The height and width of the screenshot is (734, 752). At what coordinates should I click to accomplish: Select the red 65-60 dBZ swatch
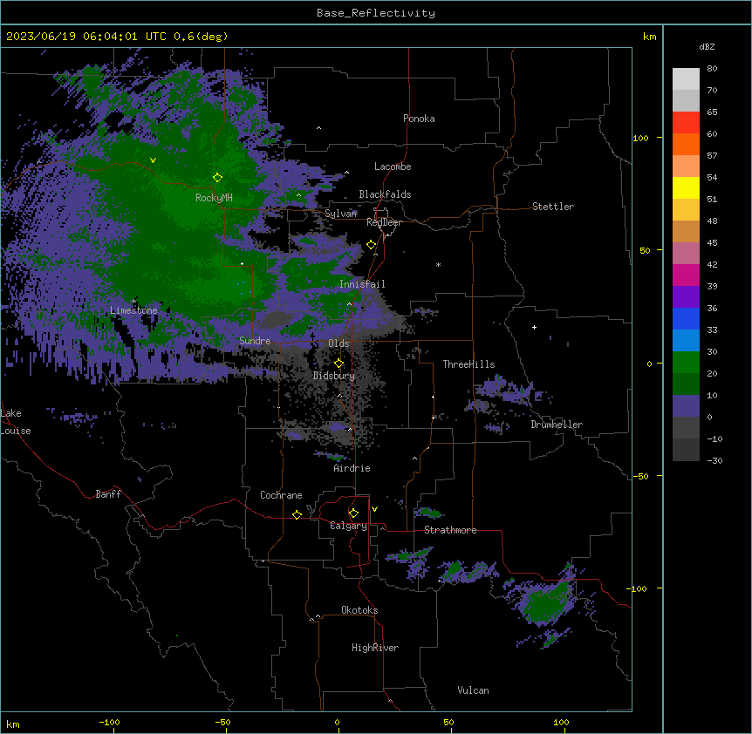click(686, 122)
